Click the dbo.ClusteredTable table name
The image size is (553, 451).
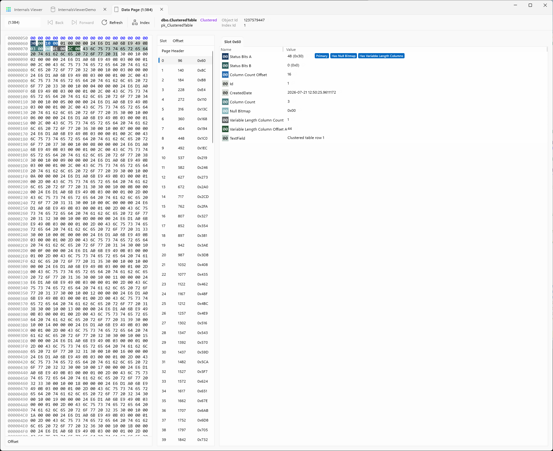point(179,20)
